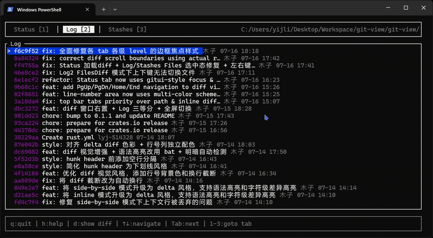Click the q:quit hint in footer
This screenshot has height=238, width=433.
pos(21,224)
